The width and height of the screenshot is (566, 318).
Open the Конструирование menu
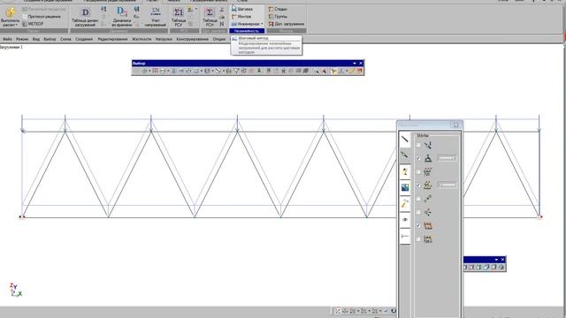tap(193, 39)
